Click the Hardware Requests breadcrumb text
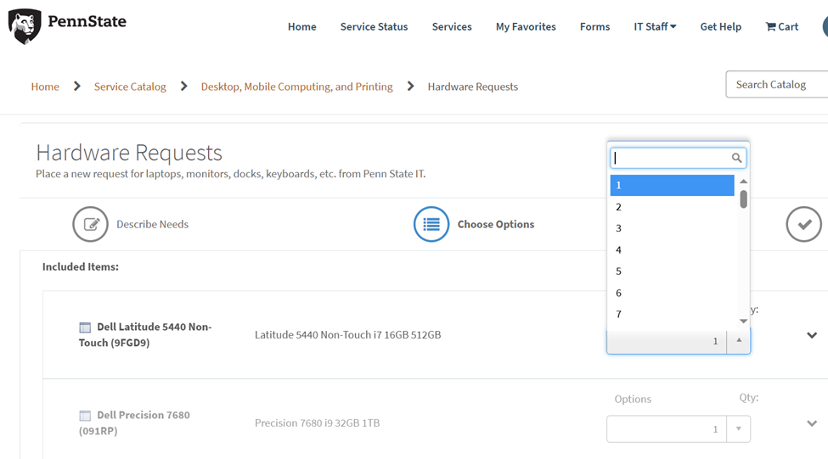This screenshot has height=459, width=828. pos(473,87)
